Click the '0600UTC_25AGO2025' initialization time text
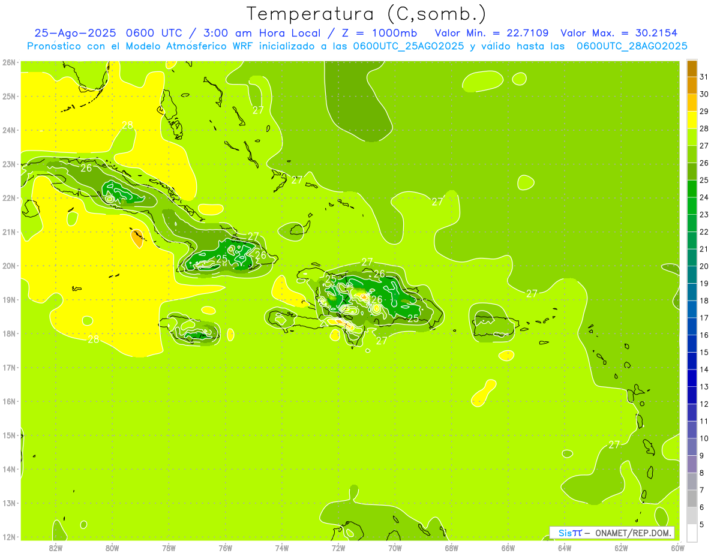 (409, 46)
